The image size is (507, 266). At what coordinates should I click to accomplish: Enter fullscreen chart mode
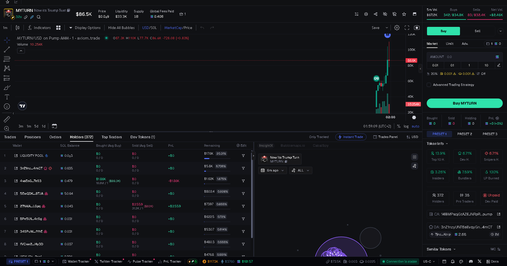coord(407,28)
